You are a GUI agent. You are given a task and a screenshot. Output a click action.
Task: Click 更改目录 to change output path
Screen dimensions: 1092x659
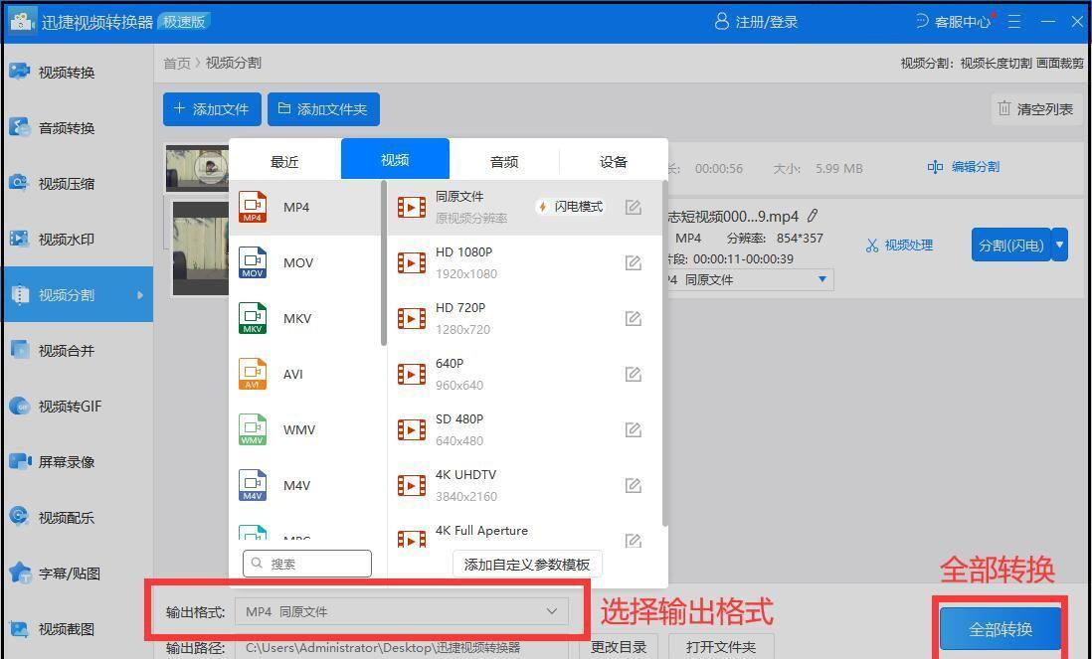click(619, 646)
